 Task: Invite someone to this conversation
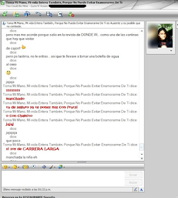5,14
